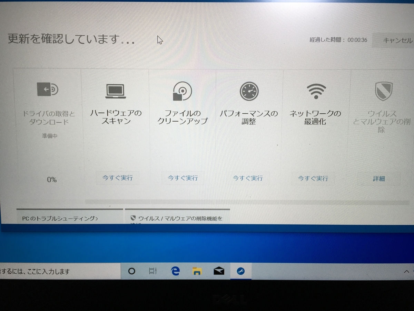This screenshot has width=414, height=311.
Task: Launch Microsoft Edge from the taskbar
Action: (x=175, y=271)
